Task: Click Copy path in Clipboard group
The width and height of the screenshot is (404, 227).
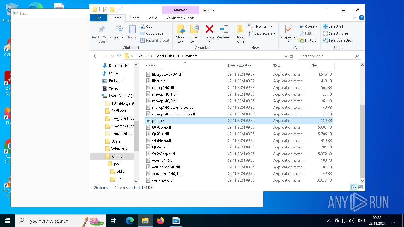Action: click(x=151, y=33)
